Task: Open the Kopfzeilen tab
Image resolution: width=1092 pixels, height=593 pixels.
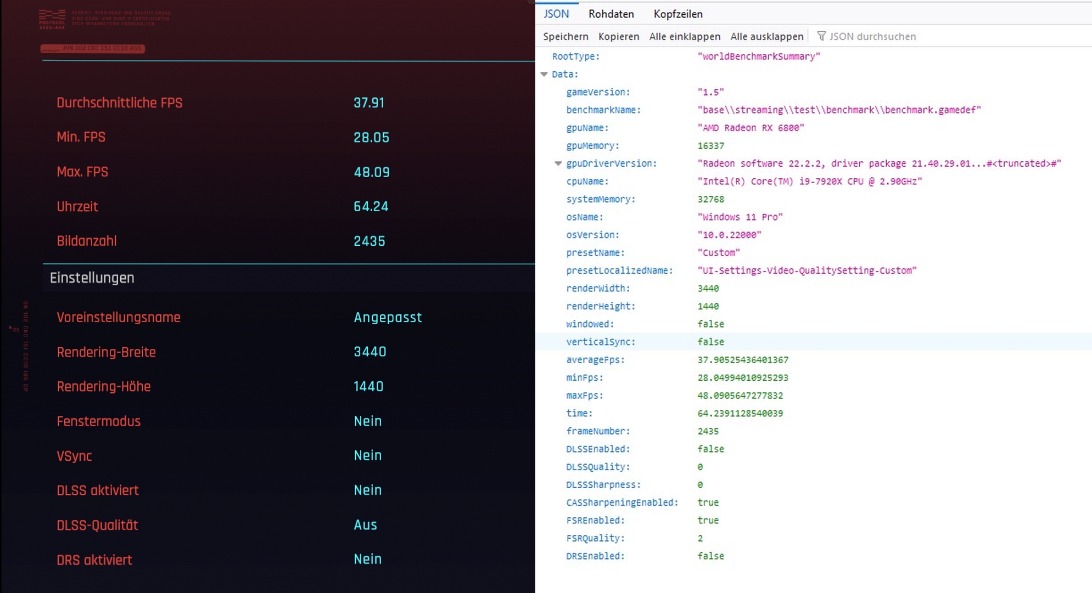Action: (677, 14)
